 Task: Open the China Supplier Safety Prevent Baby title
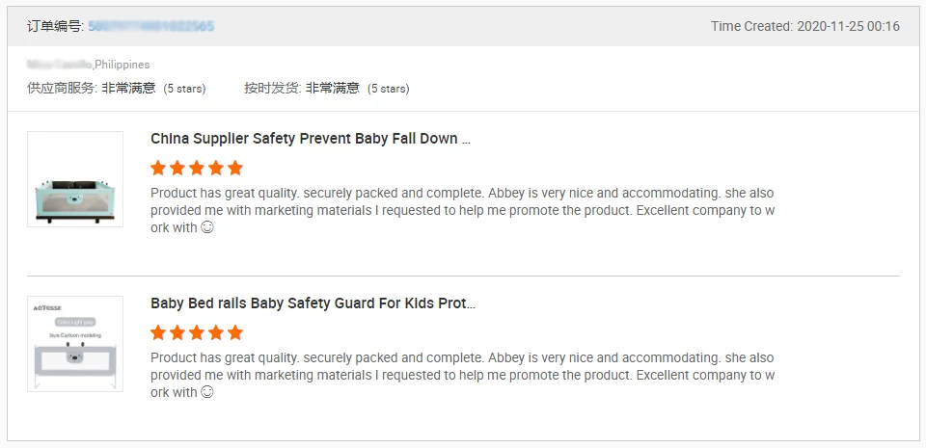click(x=311, y=139)
